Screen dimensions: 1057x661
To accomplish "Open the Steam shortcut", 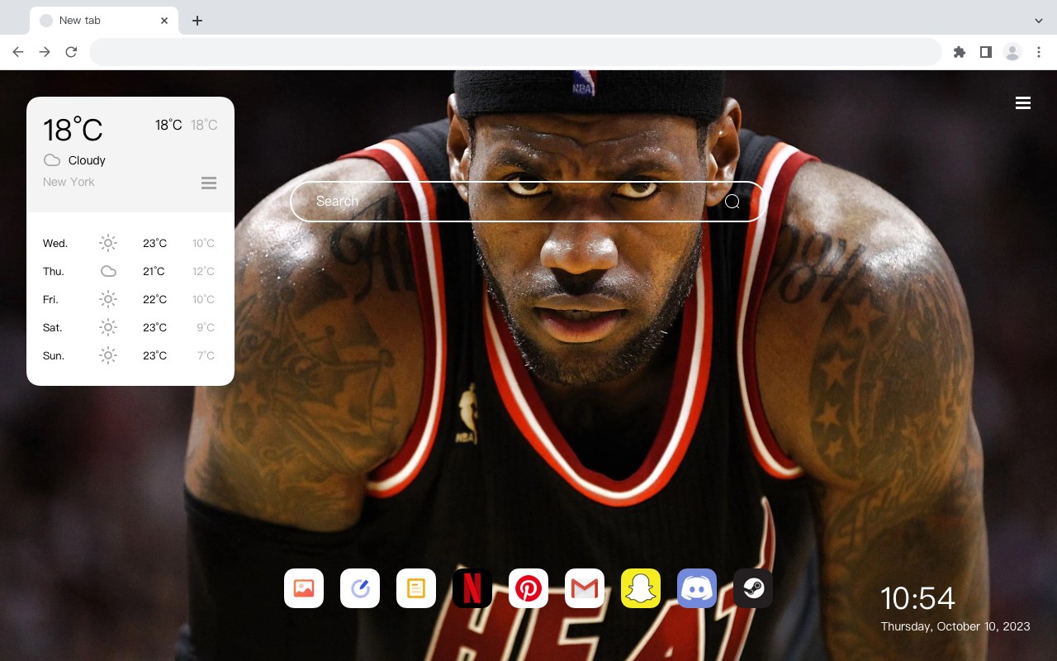I will point(753,588).
